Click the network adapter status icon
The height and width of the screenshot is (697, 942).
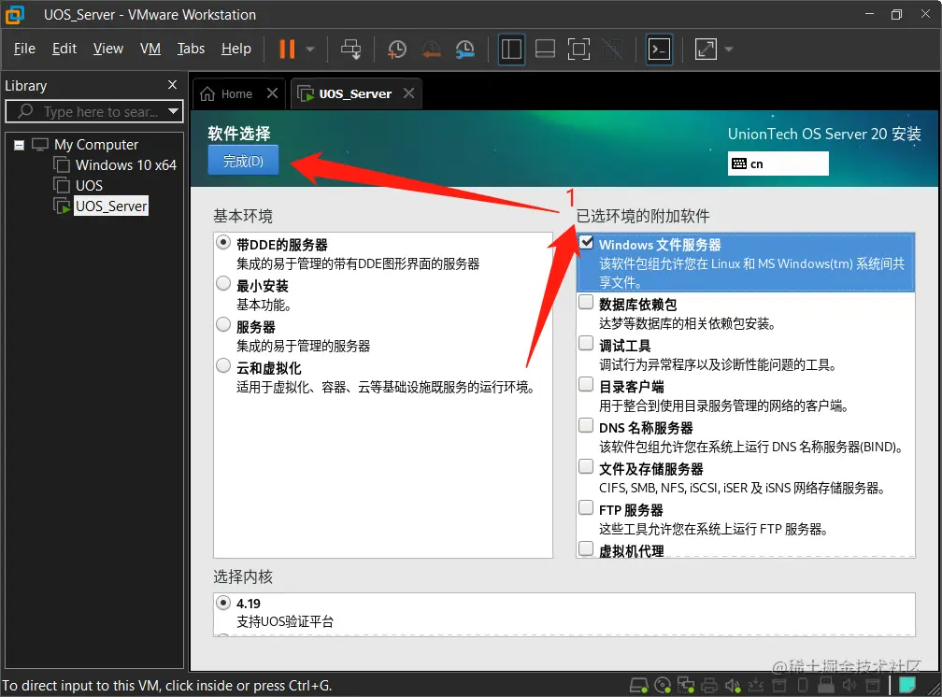pos(686,685)
